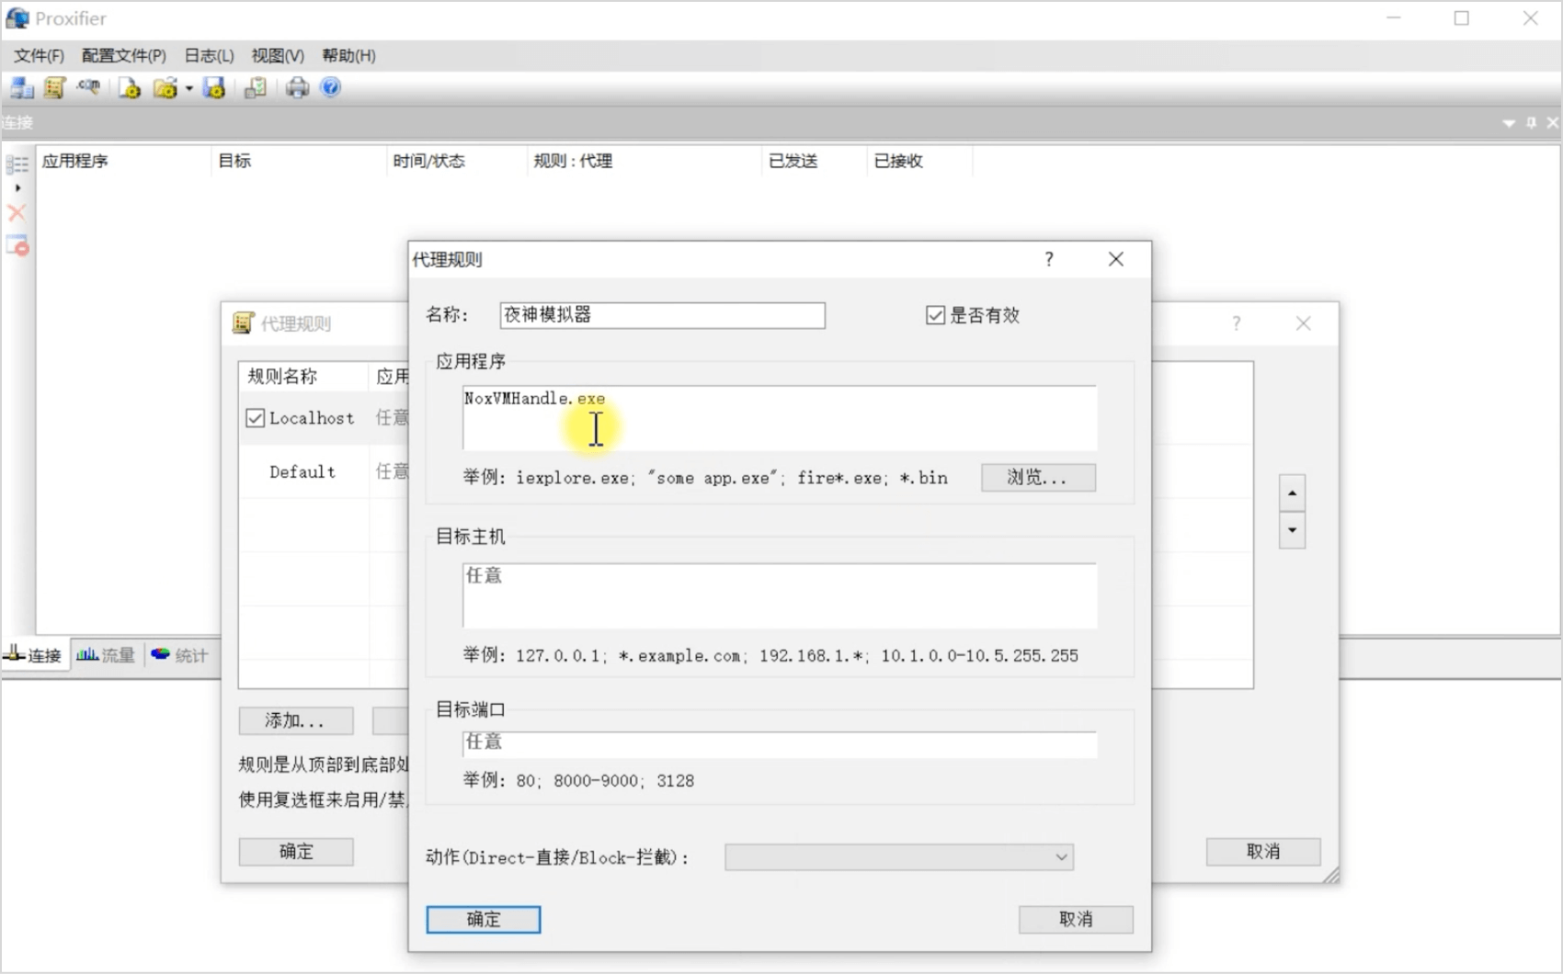The image size is (1563, 974).
Task: Click the 应用程序 field with NoxVMHandle.exe
Action: [x=780, y=418]
